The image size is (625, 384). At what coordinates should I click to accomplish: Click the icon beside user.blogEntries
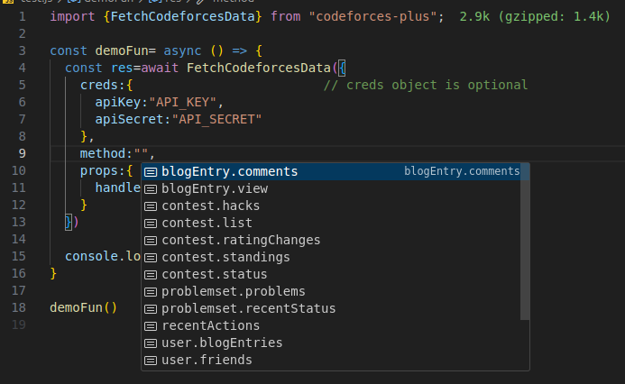[x=151, y=343]
